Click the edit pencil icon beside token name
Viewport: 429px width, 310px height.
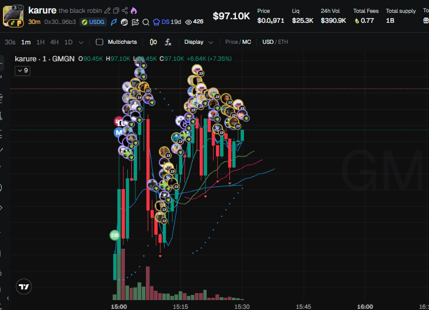coord(107,11)
